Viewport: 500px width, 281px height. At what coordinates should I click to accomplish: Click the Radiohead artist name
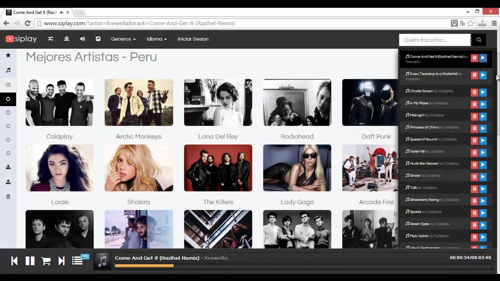tap(297, 137)
